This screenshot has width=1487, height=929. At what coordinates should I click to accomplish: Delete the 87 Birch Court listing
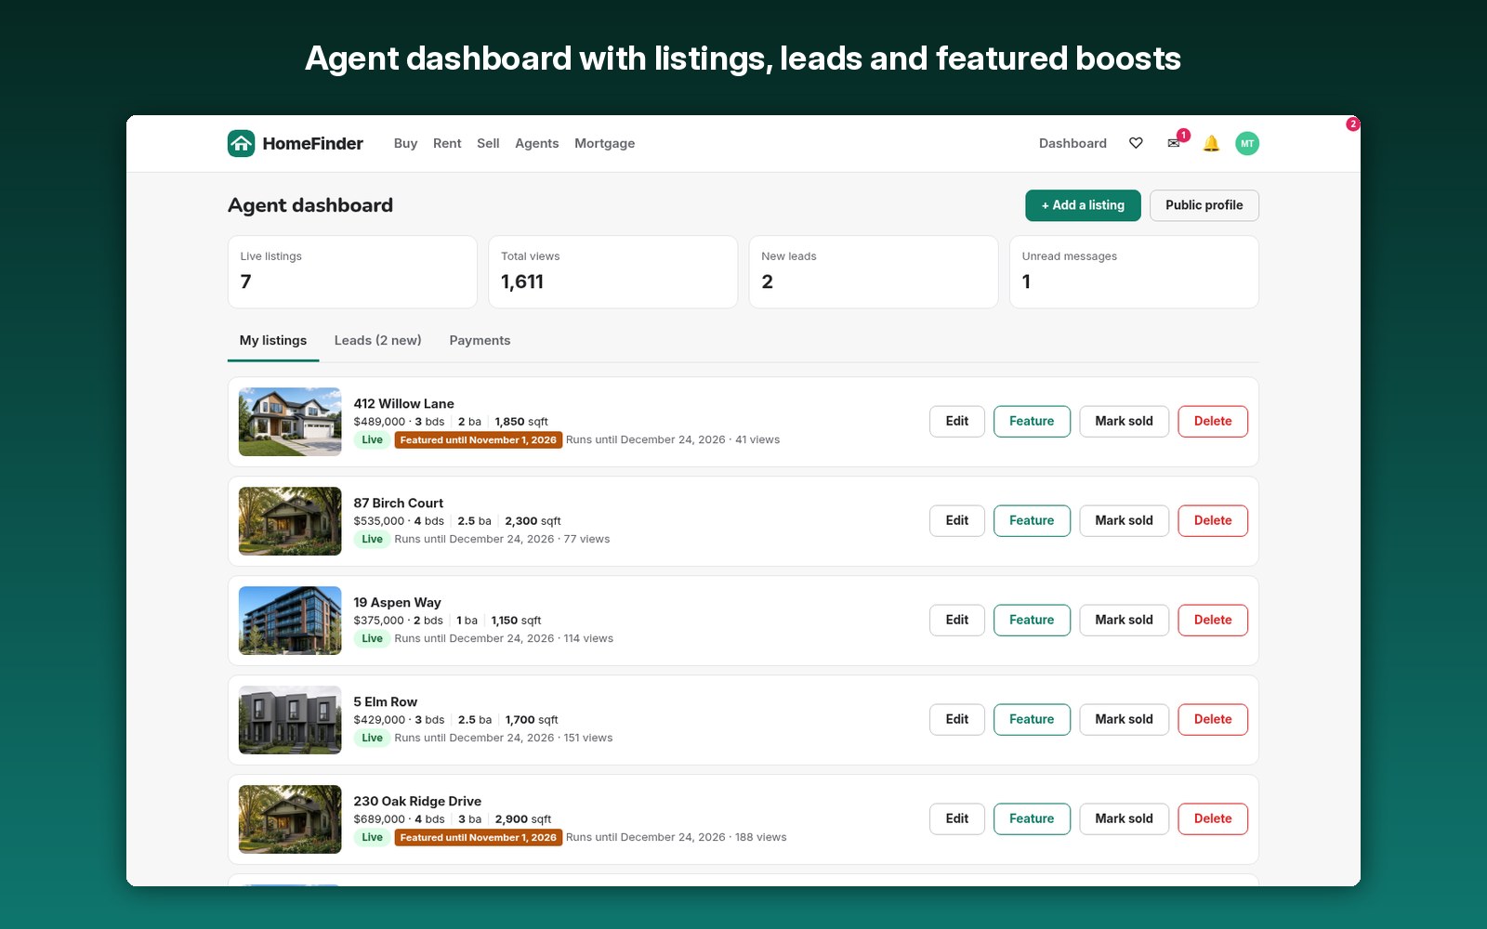[x=1213, y=520]
